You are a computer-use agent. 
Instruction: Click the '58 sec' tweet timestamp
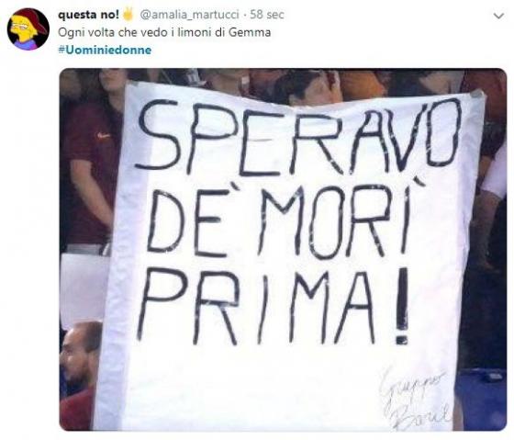pyautogui.click(x=267, y=15)
